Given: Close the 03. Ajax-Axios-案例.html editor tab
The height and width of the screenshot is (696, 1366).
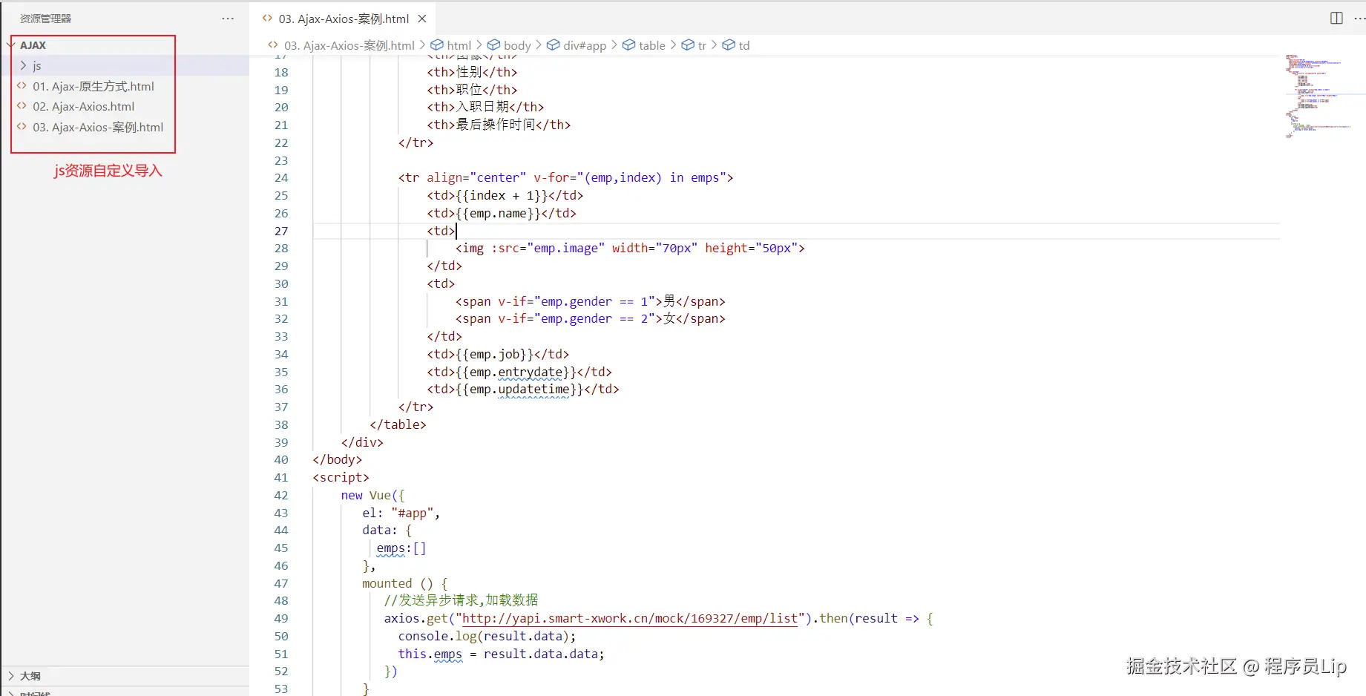Looking at the screenshot, I should point(422,19).
